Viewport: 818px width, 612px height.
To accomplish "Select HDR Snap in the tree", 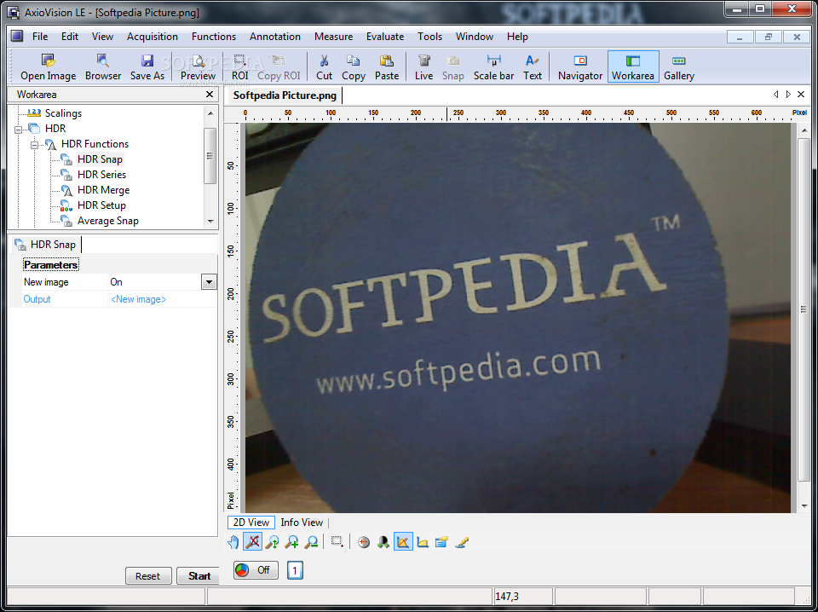I will point(100,159).
